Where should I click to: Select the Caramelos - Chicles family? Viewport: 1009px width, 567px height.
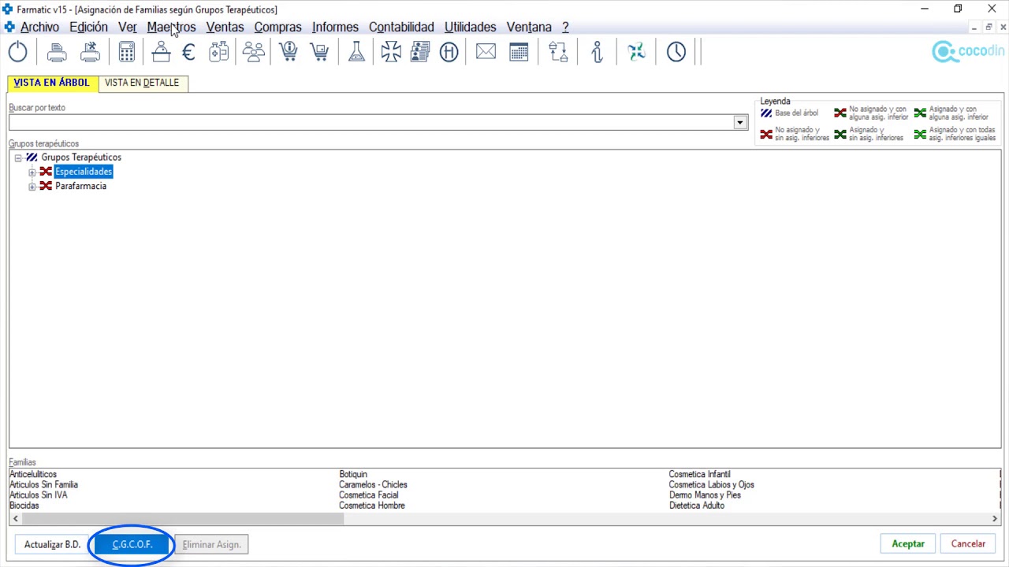tap(373, 485)
